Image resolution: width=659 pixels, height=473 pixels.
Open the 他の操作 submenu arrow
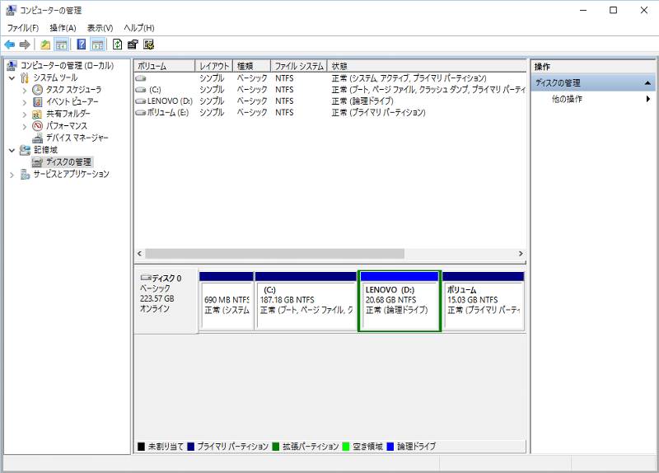(648, 99)
